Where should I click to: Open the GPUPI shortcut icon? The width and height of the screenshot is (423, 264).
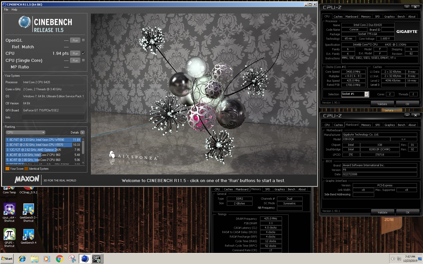pos(9,238)
